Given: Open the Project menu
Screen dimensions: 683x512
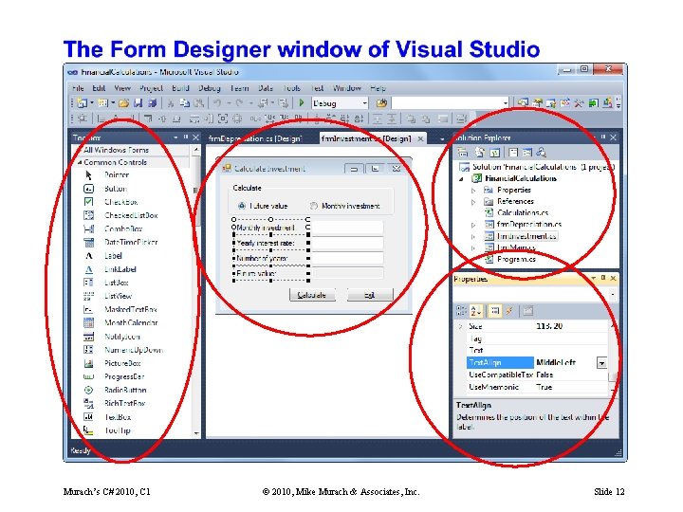Looking at the screenshot, I should point(151,88).
